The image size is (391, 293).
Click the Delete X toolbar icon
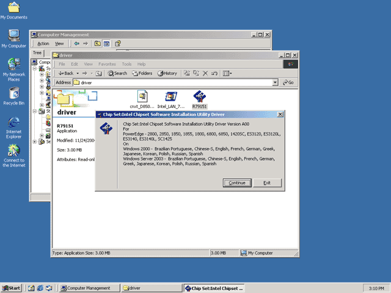point(205,73)
